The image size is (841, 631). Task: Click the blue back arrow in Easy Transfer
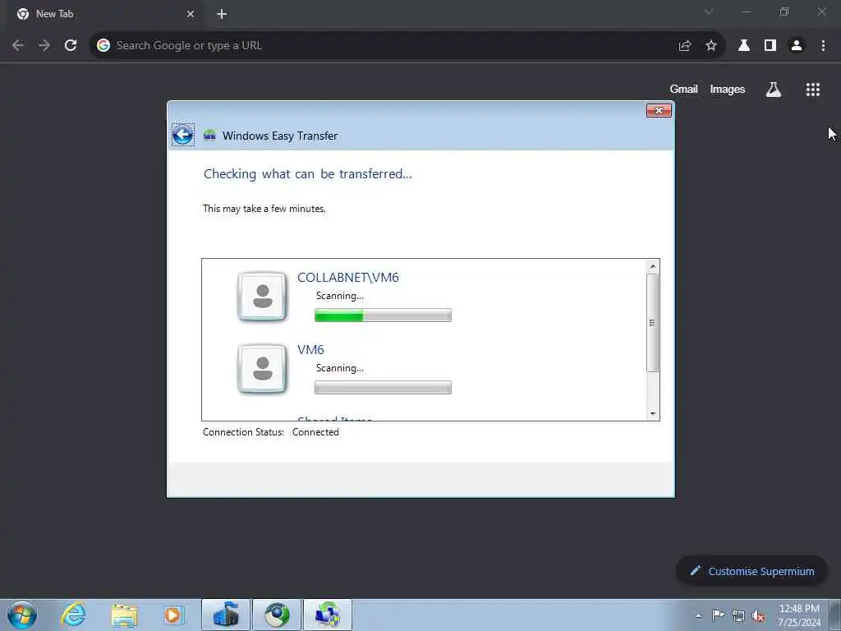click(183, 135)
